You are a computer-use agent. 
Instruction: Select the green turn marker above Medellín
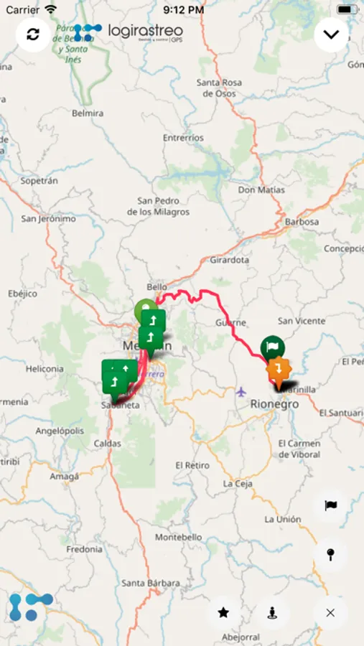(153, 321)
